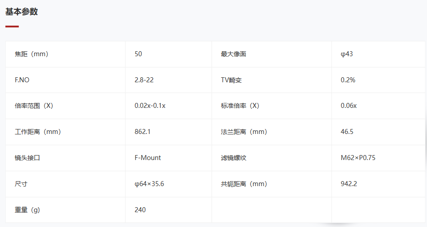This screenshot has height=227, width=427.
Task: Click the 基本参数 heading
Action: (22, 12)
